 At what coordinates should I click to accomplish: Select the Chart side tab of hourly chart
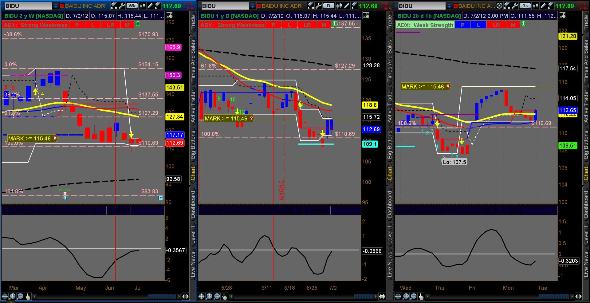[586, 173]
